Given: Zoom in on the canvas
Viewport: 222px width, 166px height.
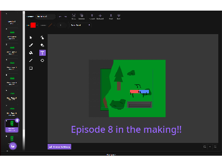Looking at the screenshot, I should tap(215, 147).
